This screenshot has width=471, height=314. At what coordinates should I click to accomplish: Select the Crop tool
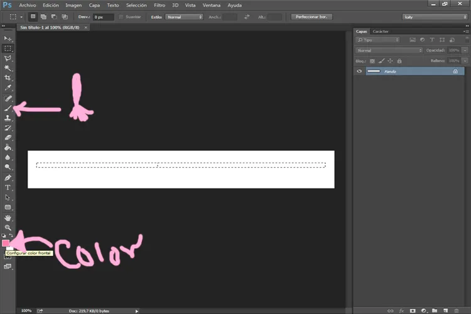point(8,78)
